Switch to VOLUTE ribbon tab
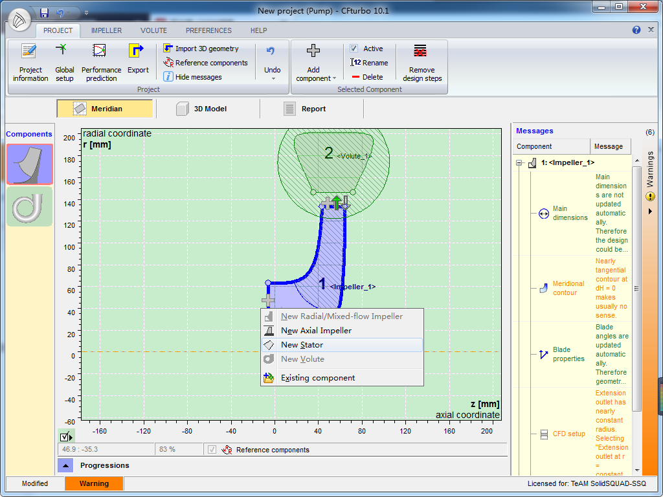The image size is (663, 497). coord(153,30)
